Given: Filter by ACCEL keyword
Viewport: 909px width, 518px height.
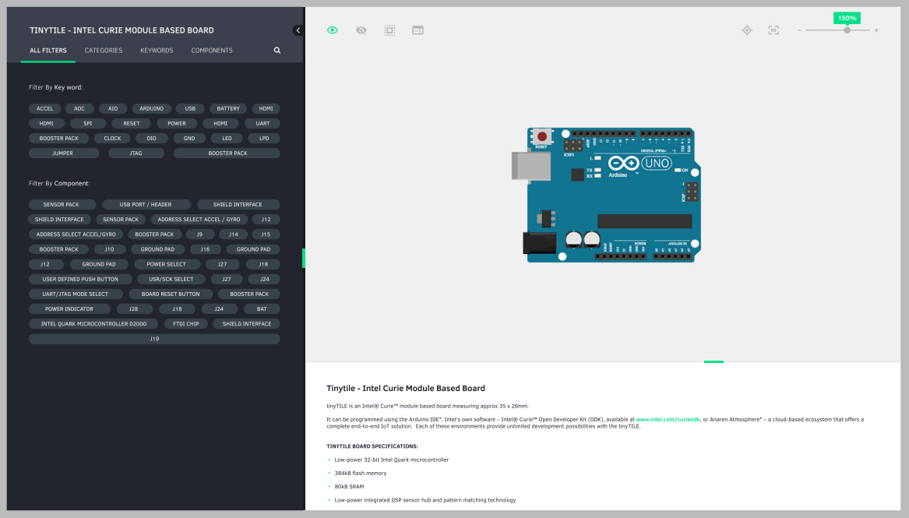Looking at the screenshot, I should tap(44, 108).
